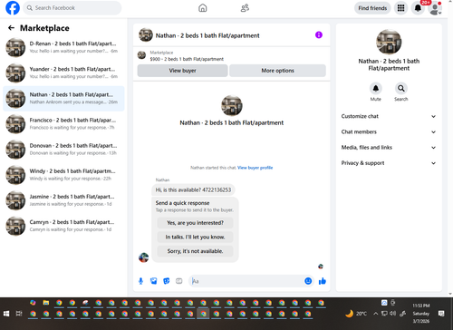This screenshot has height=330, width=453.
Task: Open D-Renan conversation
Action: tap(63, 47)
